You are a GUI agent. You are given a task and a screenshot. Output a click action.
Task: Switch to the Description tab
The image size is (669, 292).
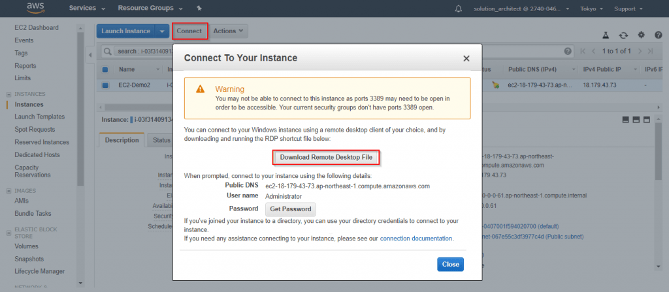[122, 140]
